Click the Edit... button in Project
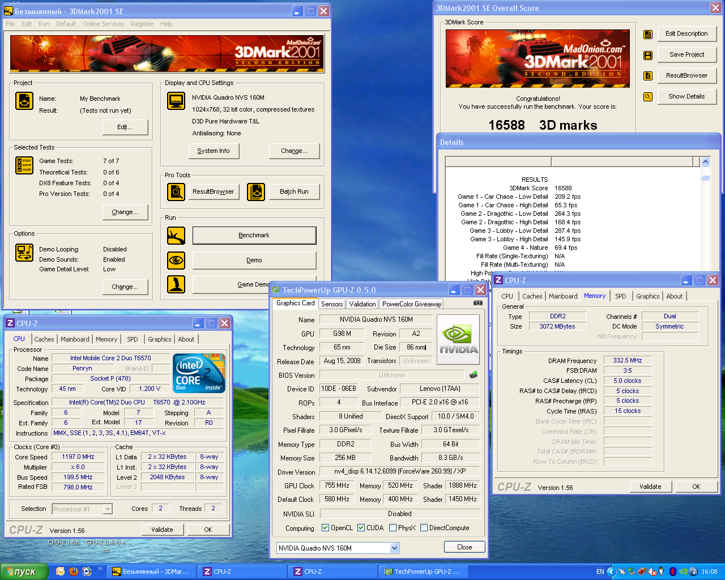Viewport: 725px width, 580px height. click(x=125, y=127)
